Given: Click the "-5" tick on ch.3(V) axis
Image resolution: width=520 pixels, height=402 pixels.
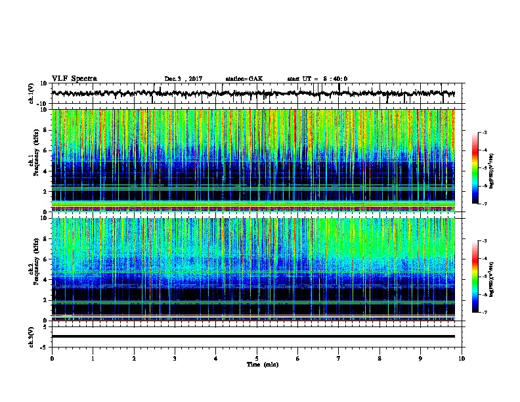Looking at the screenshot, I should pyautogui.click(x=44, y=347).
